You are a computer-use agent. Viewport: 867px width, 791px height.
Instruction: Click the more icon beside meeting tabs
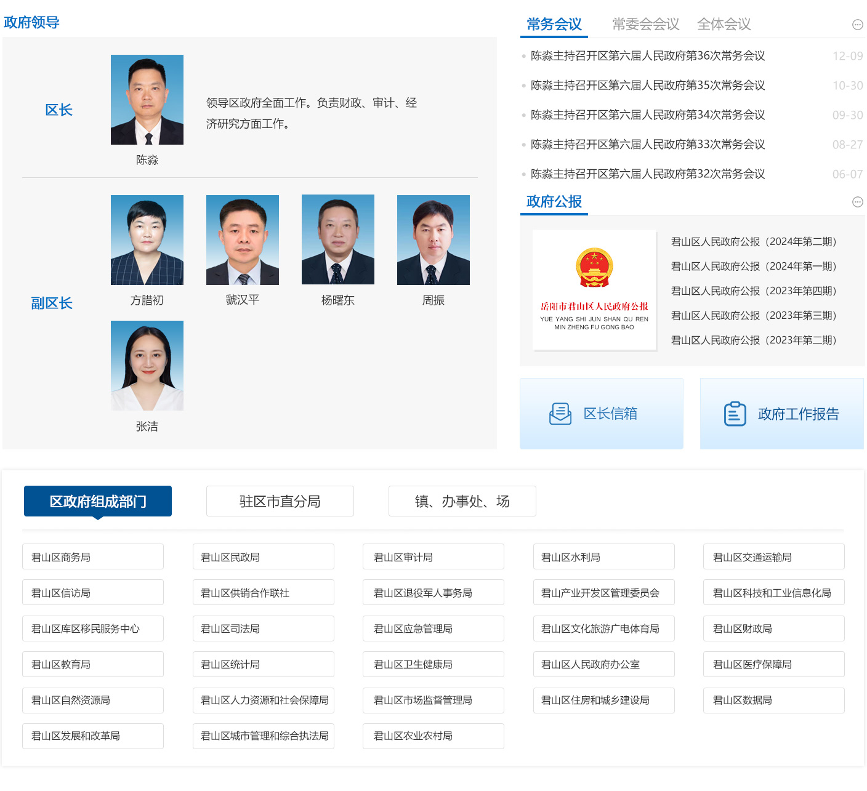[x=857, y=25]
